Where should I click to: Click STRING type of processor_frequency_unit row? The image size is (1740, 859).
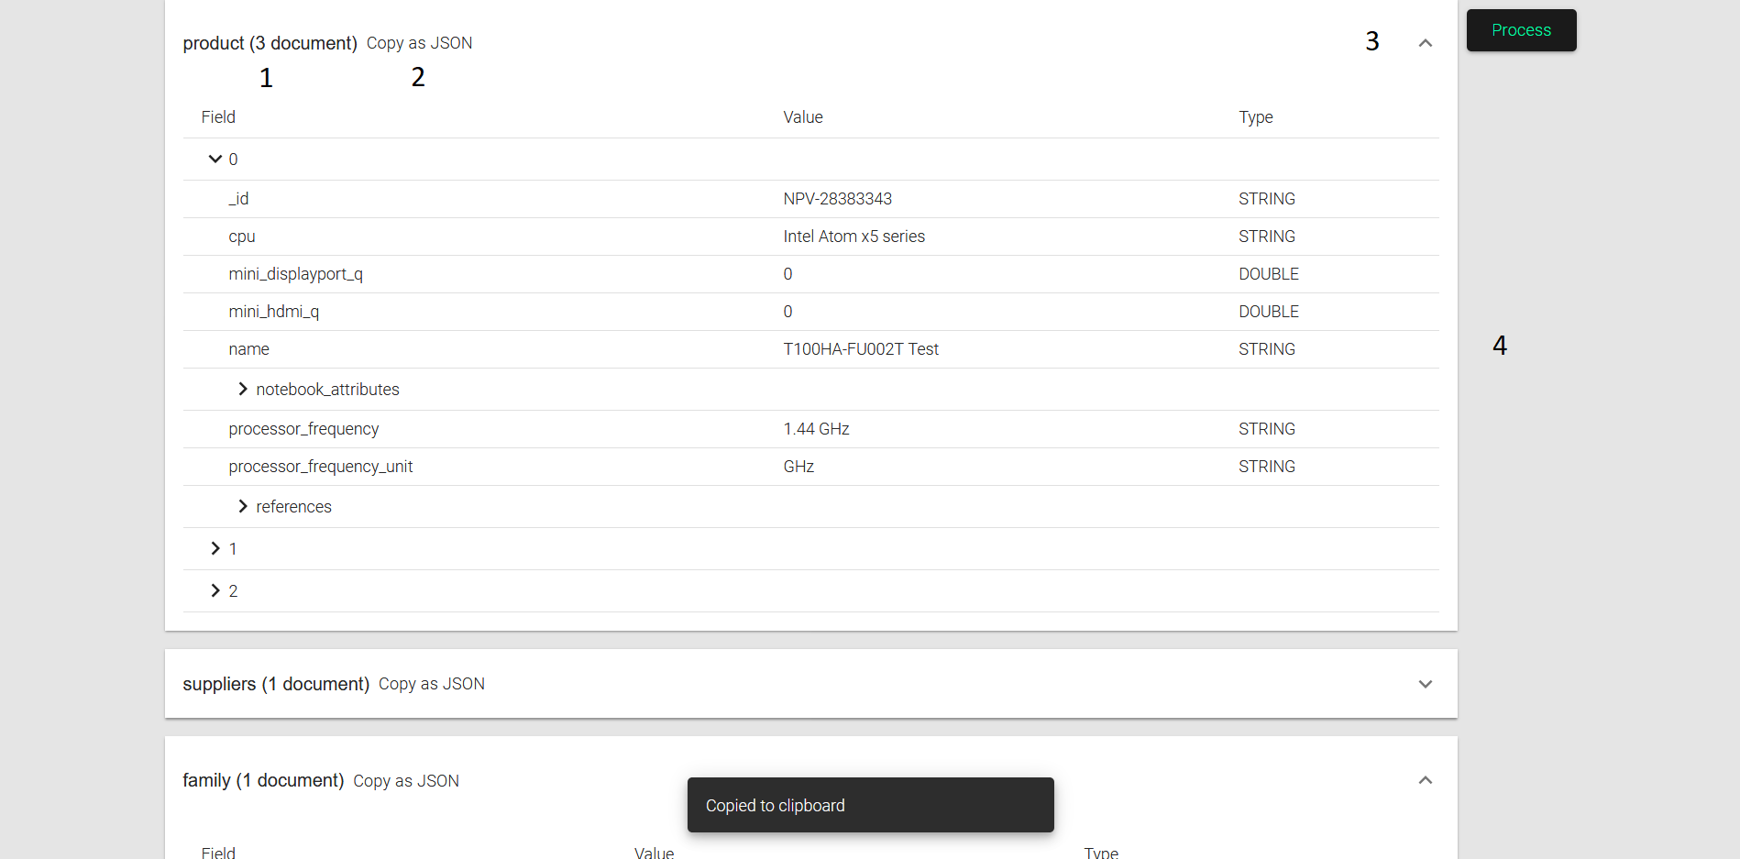(1267, 467)
